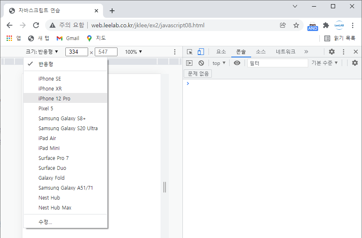Click the share page icon in address bar

283,25
